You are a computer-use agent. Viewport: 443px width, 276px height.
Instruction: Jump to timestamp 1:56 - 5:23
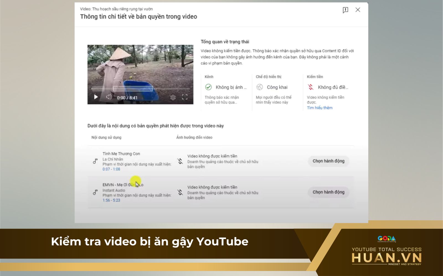pos(111,200)
